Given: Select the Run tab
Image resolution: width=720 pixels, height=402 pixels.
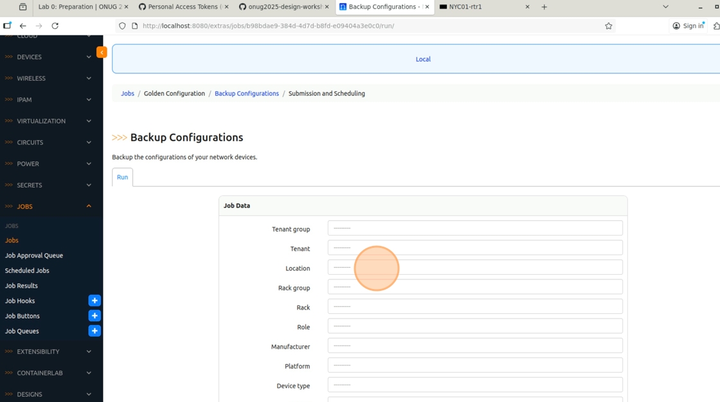Looking at the screenshot, I should (x=122, y=177).
